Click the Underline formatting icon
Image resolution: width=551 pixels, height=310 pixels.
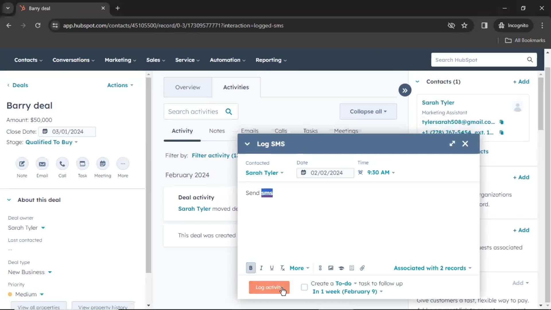click(272, 268)
